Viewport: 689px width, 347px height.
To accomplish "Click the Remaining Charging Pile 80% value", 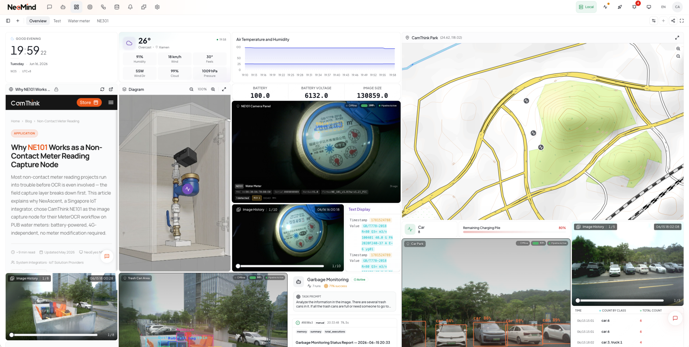I will (x=562, y=228).
